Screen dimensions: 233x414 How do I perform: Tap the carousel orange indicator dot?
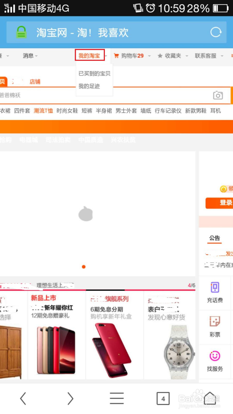[84, 267]
